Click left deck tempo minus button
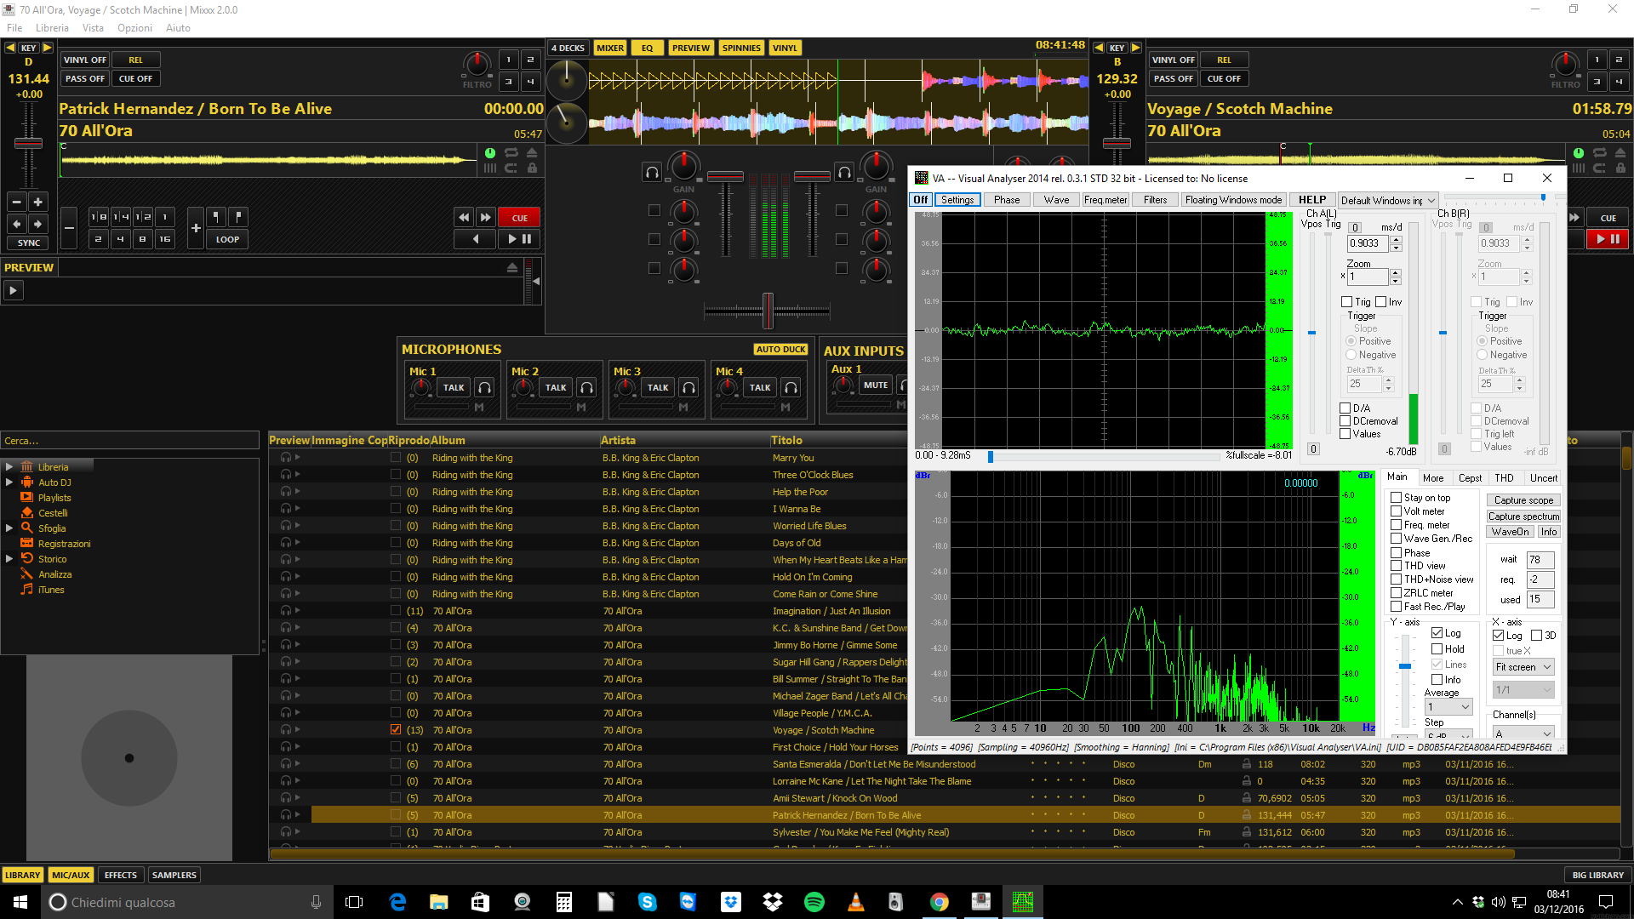 point(17,202)
